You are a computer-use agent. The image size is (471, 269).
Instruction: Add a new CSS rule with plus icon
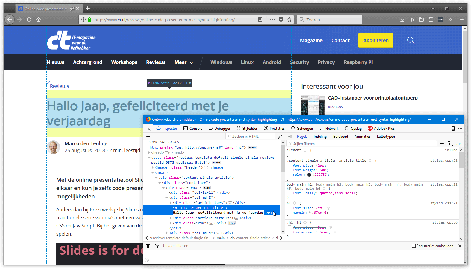442,144
